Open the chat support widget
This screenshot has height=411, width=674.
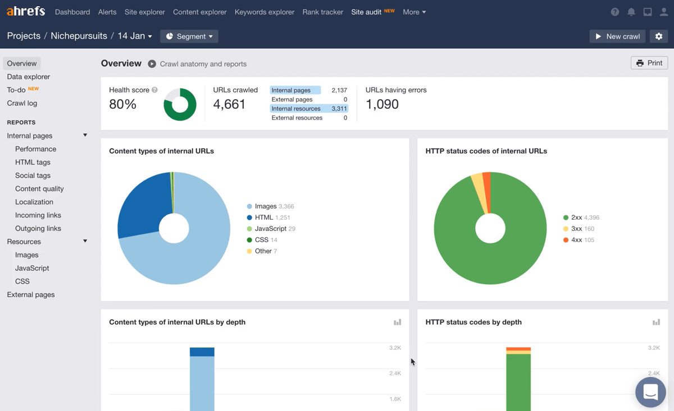650,392
